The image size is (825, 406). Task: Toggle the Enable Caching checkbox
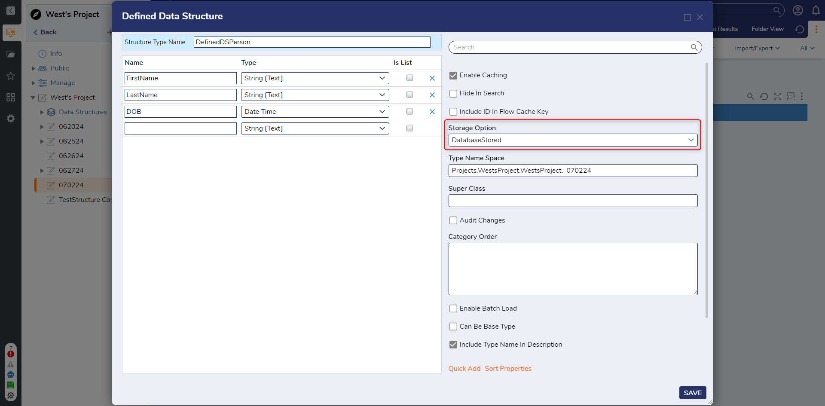pos(453,75)
